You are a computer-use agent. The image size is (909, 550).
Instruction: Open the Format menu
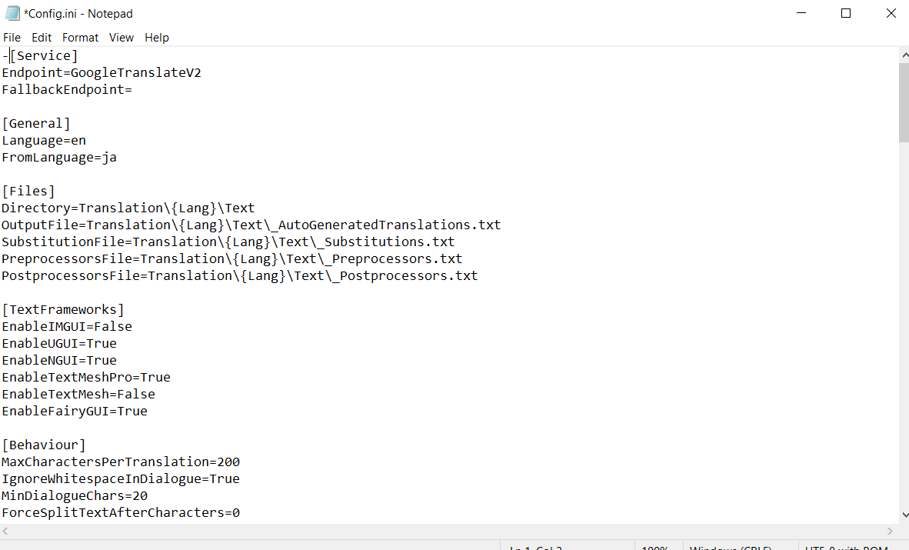80,38
